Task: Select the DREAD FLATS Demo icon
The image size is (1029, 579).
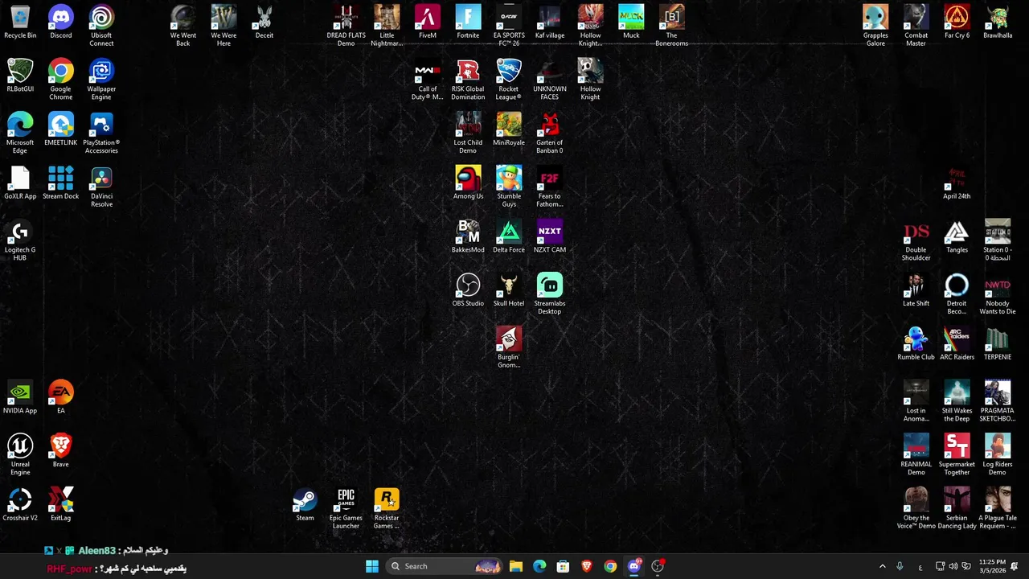Action: [x=346, y=26]
